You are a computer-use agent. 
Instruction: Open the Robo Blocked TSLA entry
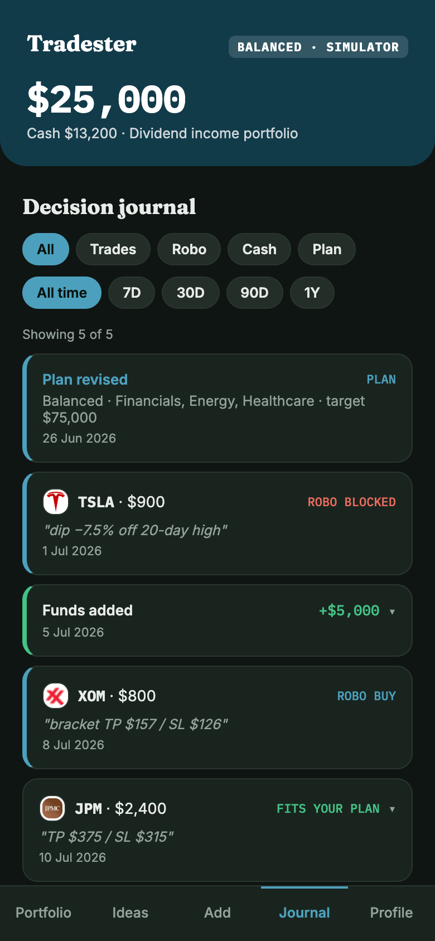click(217, 523)
